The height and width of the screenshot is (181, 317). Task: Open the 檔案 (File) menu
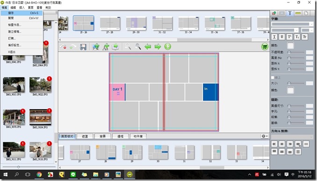4,7
